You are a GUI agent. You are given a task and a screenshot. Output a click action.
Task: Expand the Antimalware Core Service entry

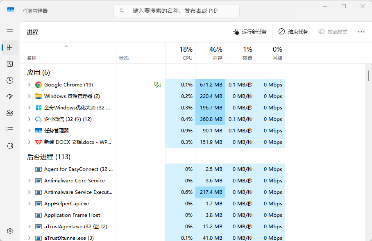(29, 181)
